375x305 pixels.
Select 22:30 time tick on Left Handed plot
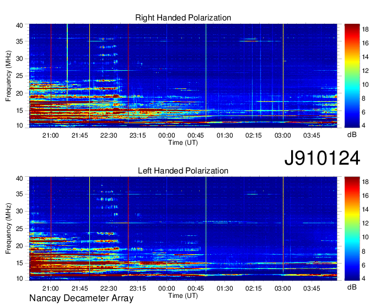(x=109, y=288)
